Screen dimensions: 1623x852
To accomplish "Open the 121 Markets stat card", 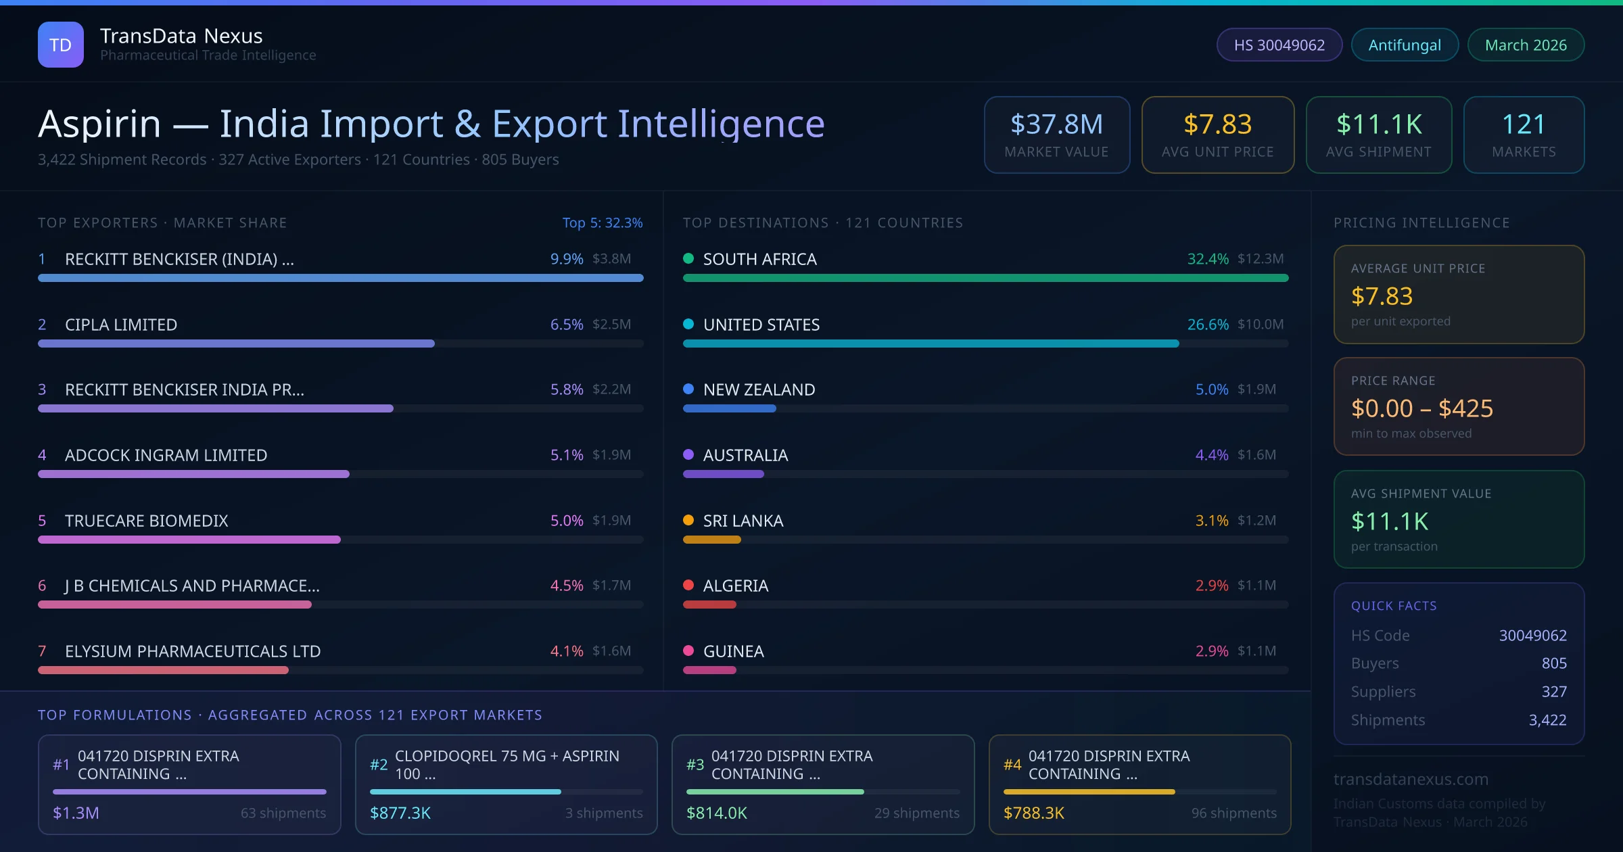I will [x=1523, y=135].
